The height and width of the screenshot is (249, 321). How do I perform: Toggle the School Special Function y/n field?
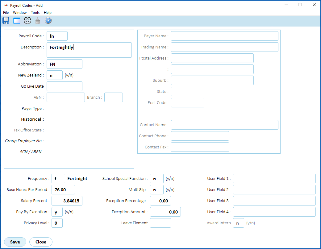pos(157,179)
